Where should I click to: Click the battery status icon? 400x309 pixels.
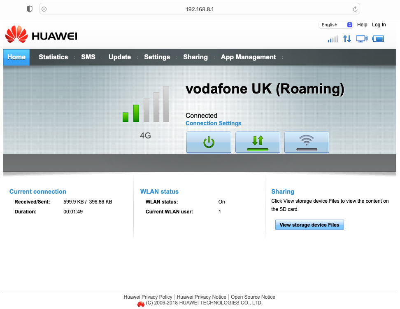click(378, 39)
